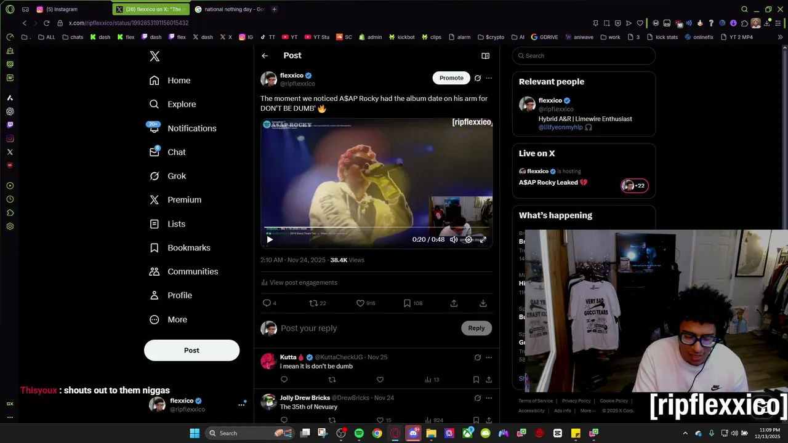The height and width of the screenshot is (443, 788).
Task: Open more options on Kutta's reply
Action: (x=489, y=357)
